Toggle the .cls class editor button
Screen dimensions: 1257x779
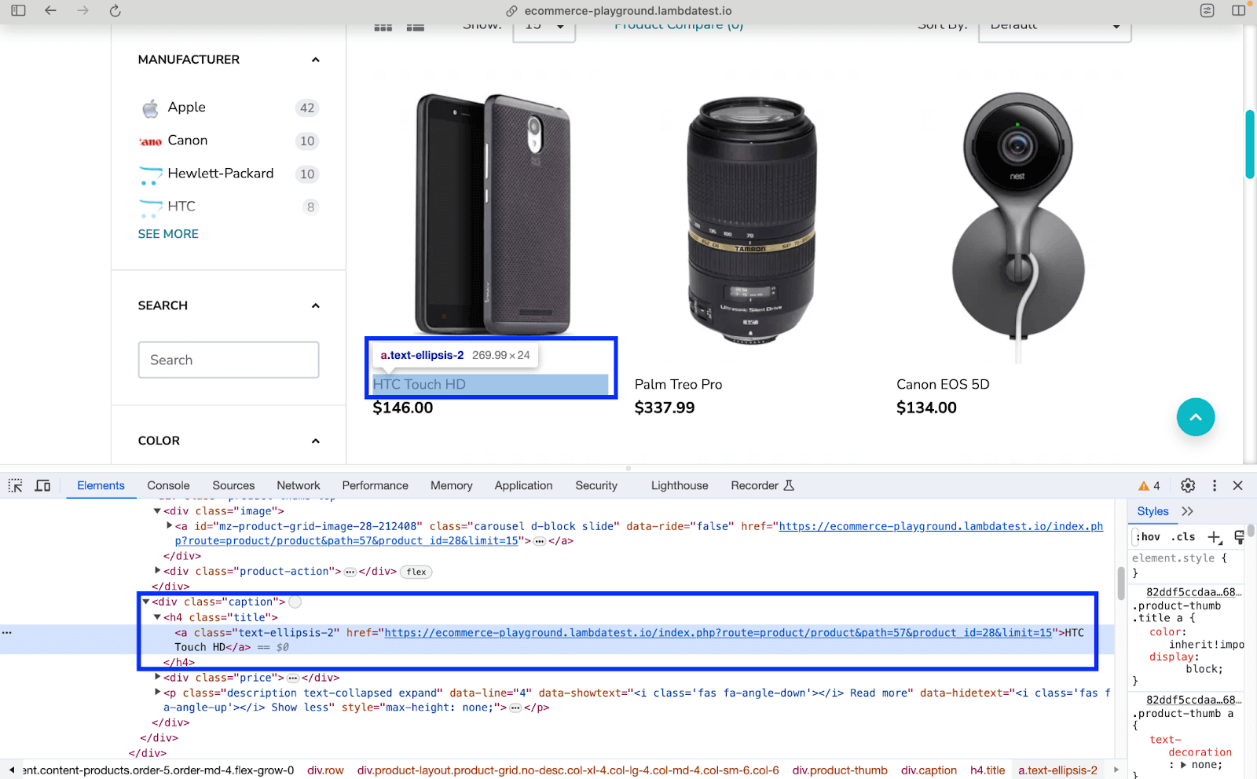(1183, 537)
